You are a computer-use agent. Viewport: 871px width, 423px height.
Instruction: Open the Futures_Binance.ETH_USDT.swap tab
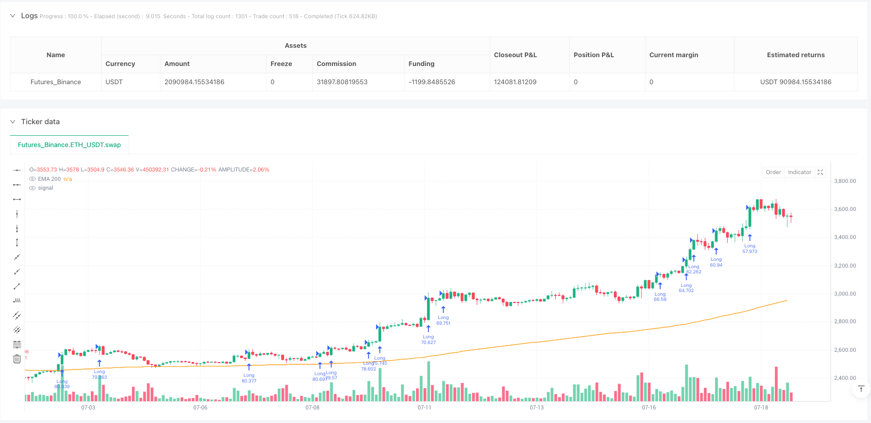[x=69, y=145]
